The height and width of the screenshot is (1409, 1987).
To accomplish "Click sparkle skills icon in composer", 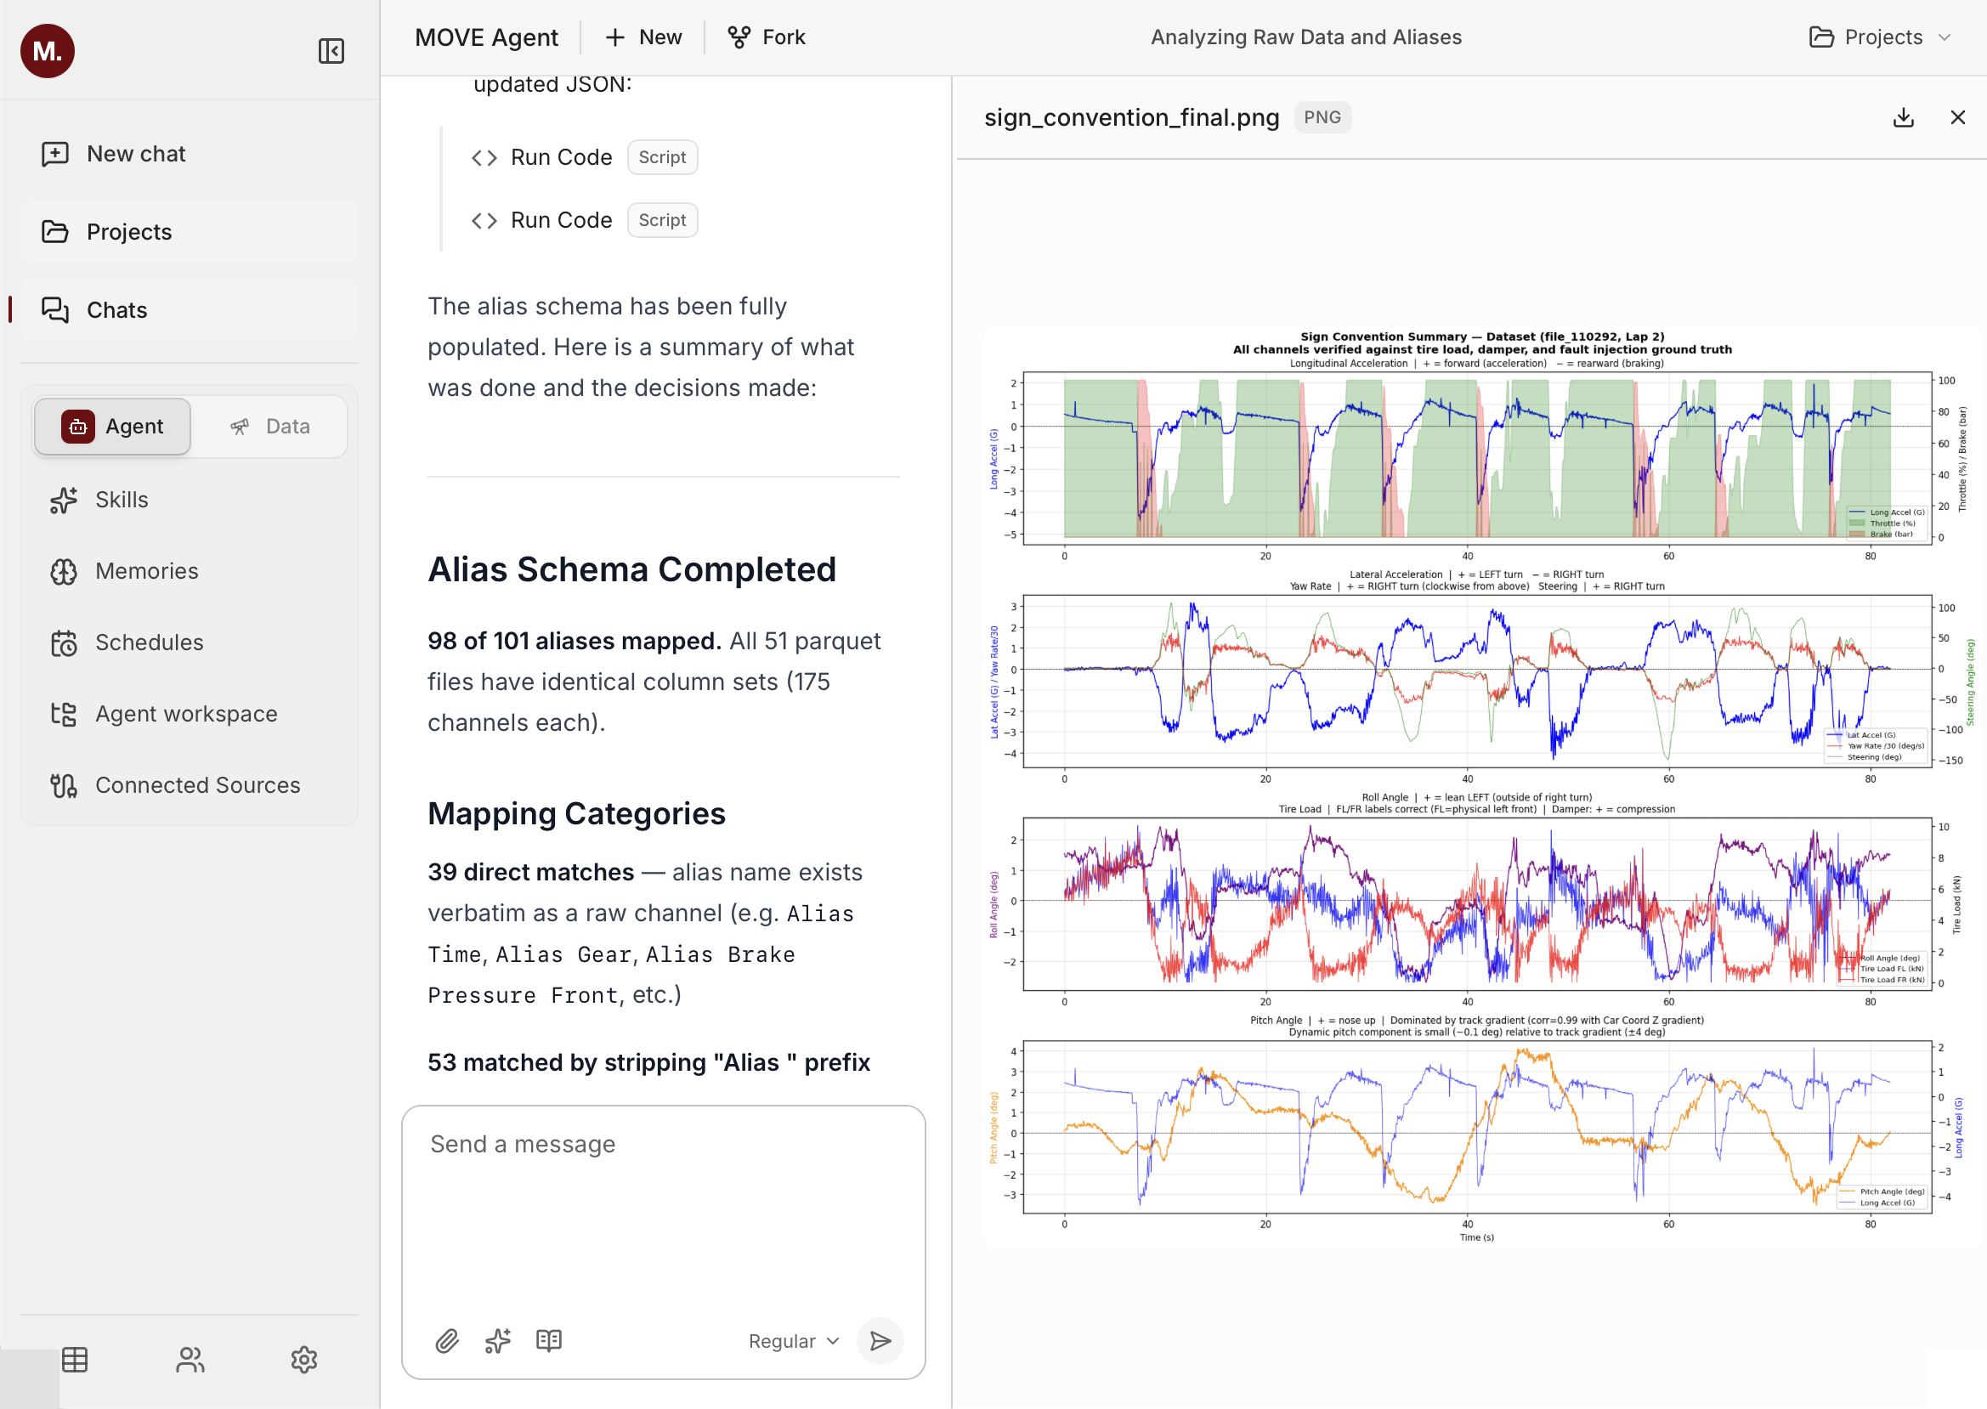I will tap(498, 1341).
